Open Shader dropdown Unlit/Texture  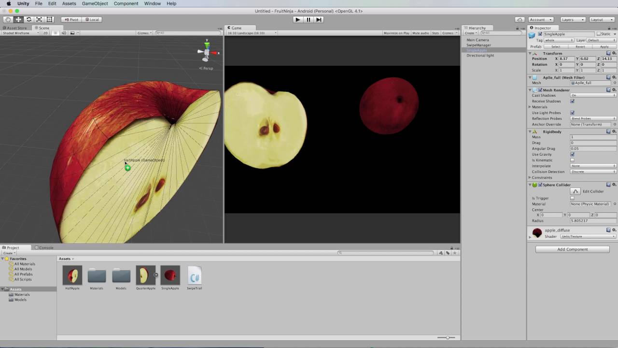tap(588, 236)
